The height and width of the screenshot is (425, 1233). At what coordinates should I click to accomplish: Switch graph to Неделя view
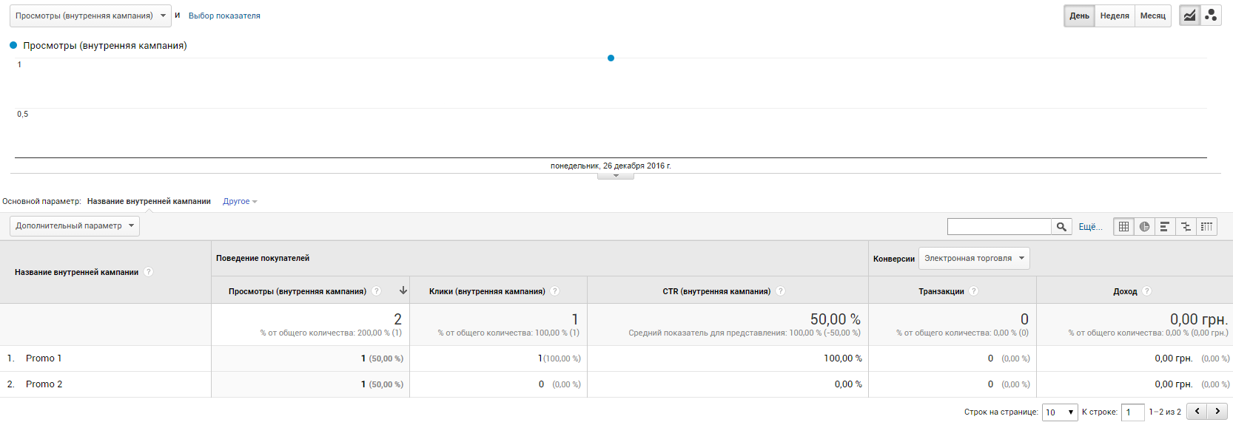[x=1115, y=16]
